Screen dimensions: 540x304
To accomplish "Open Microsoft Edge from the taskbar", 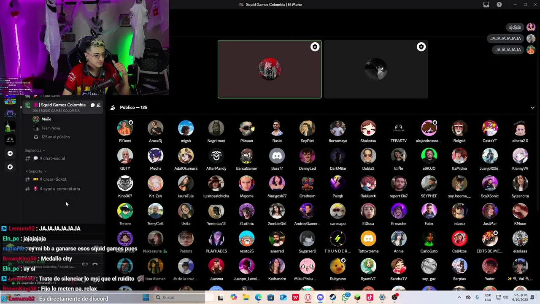I will [258, 297].
